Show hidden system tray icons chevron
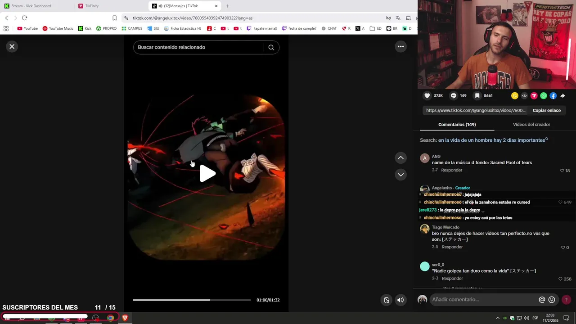This screenshot has width=576, height=324. 497,318
